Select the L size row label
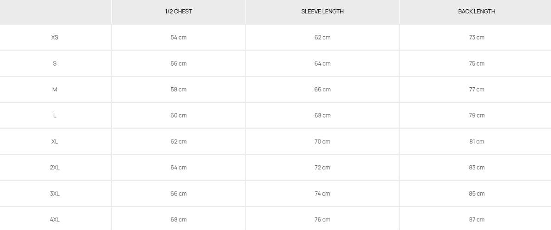Image resolution: width=551 pixels, height=230 pixels. tap(55, 115)
